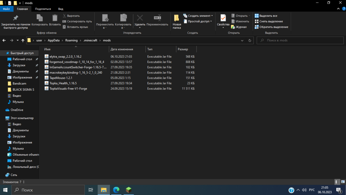Go forward with the forward arrow
This screenshot has width=346, height=195.
[x=11, y=40]
